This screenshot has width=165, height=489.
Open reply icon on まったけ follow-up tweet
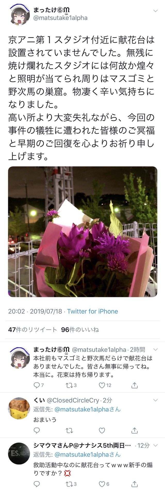pos(37,385)
